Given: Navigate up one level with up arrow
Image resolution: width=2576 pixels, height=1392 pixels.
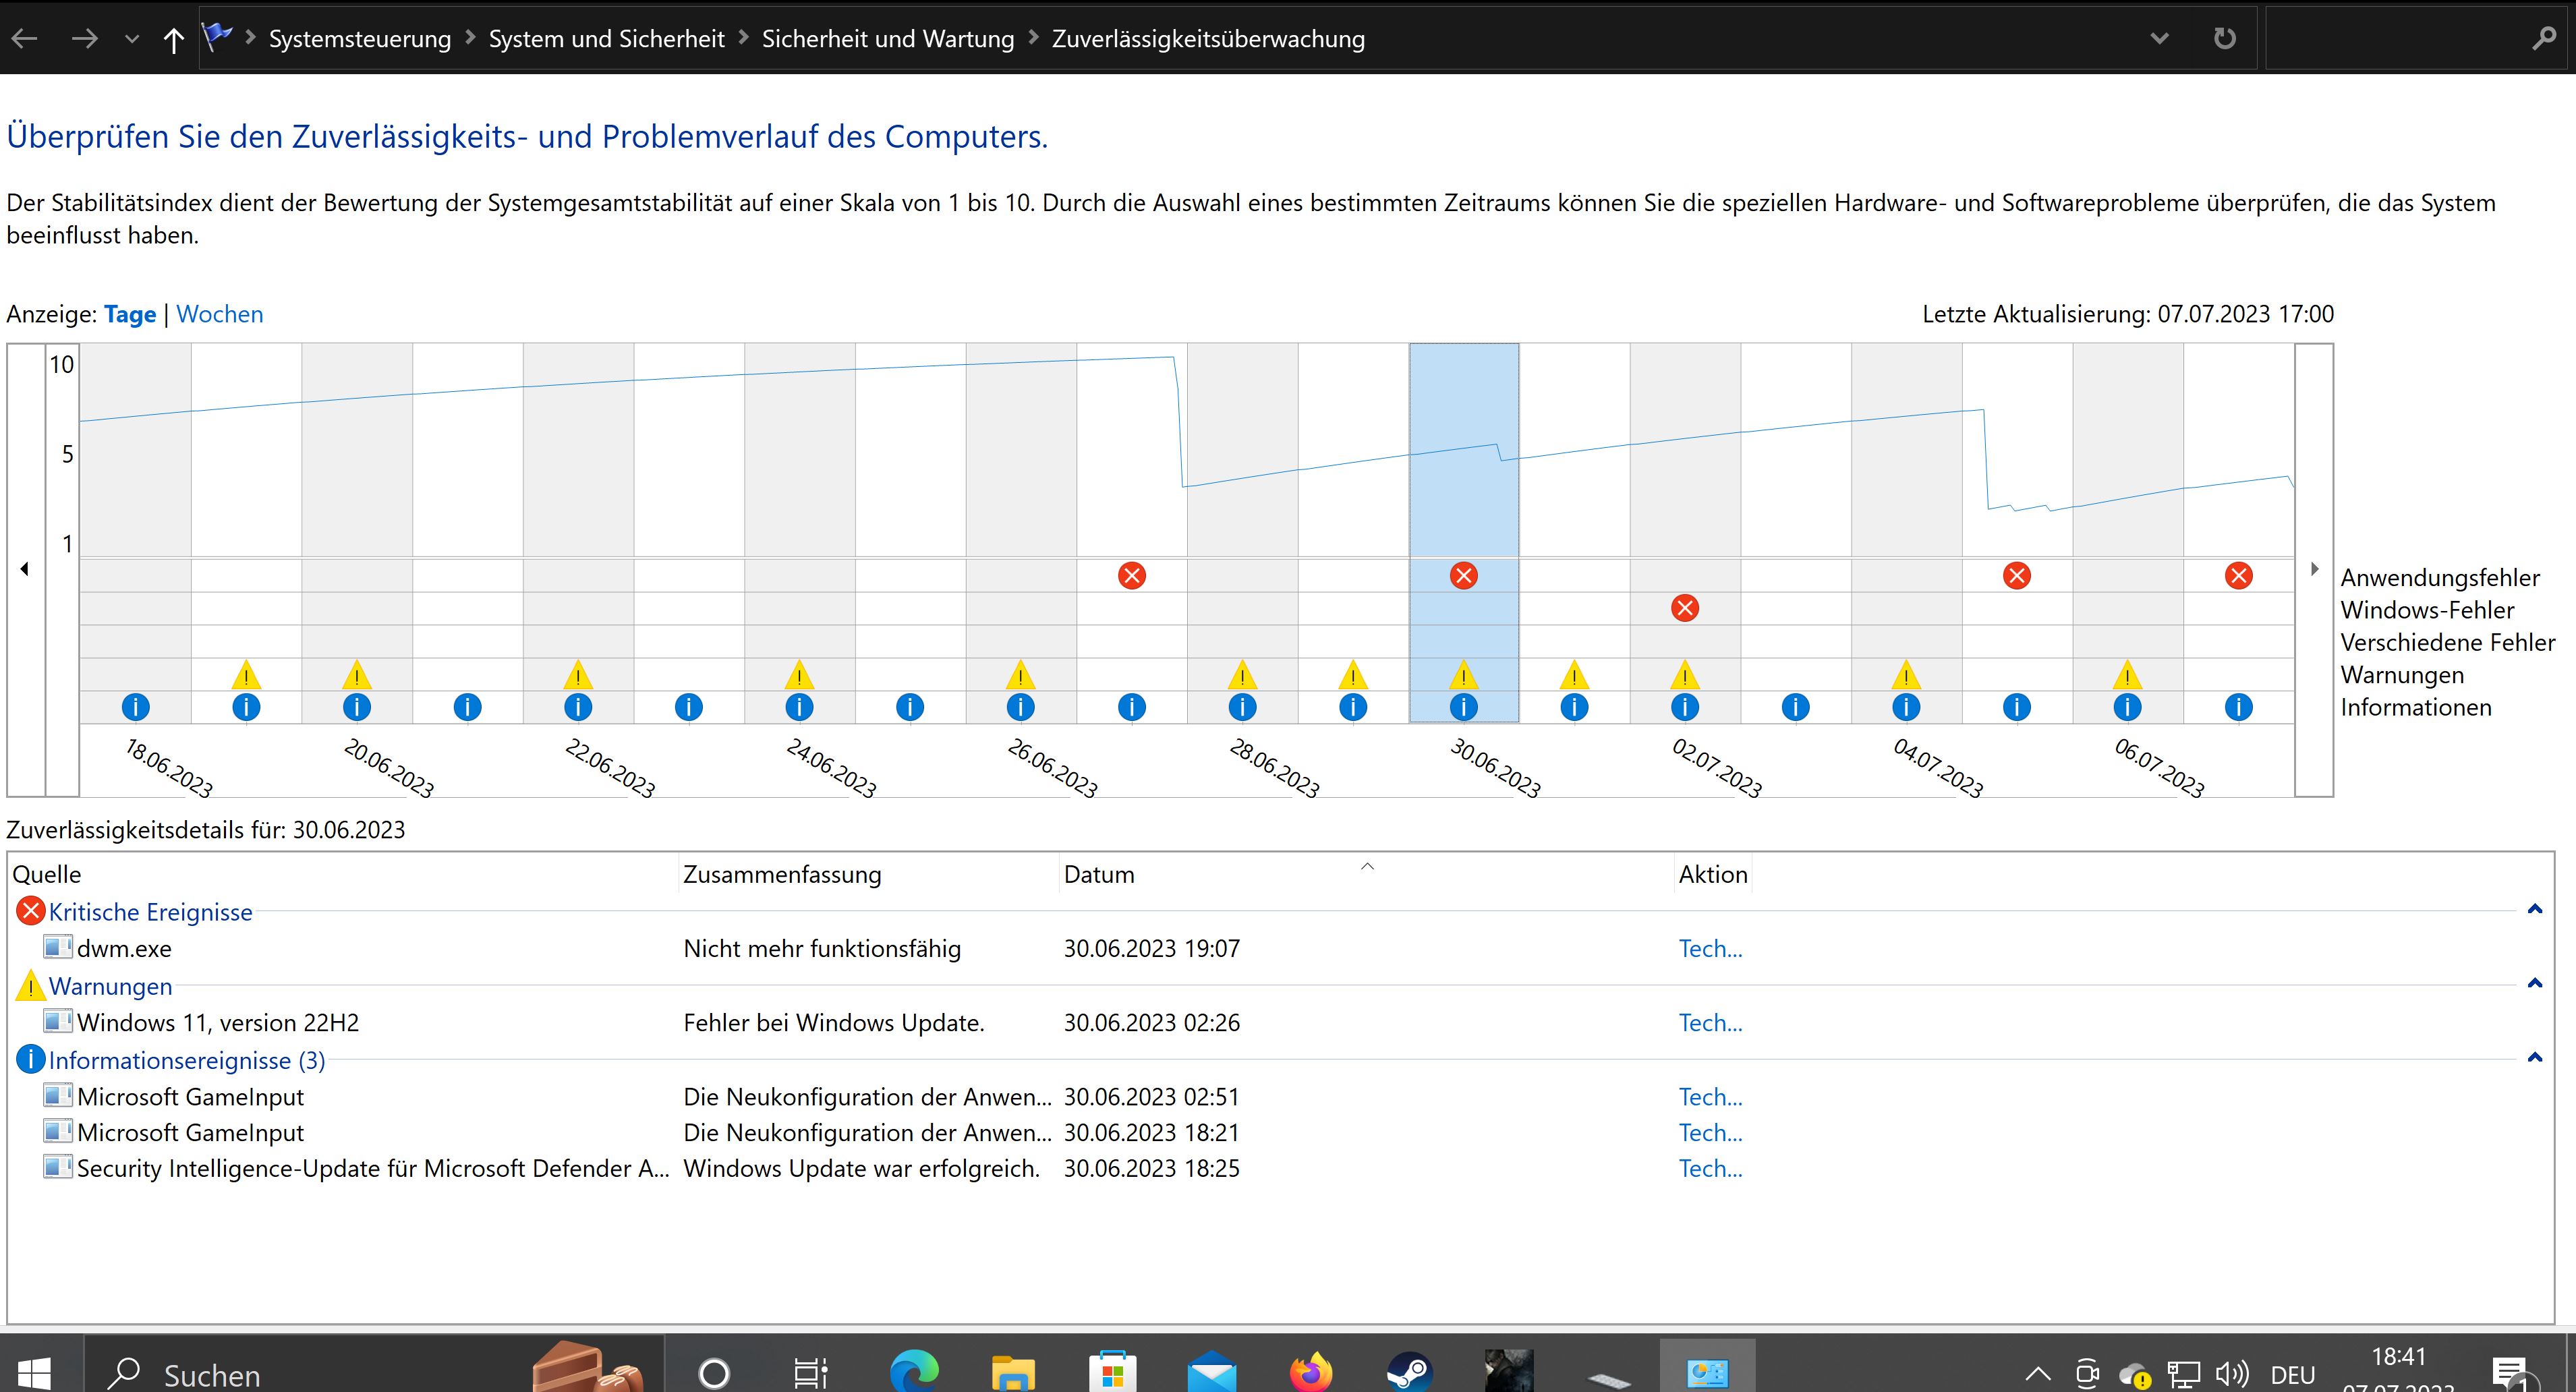Looking at the screenshot, I should (x=173, y=40).
